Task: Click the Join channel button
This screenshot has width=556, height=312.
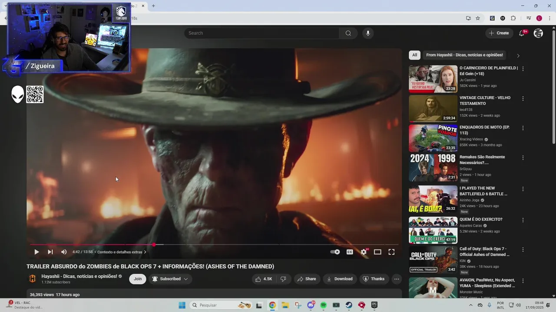Action: pos(138,279)
